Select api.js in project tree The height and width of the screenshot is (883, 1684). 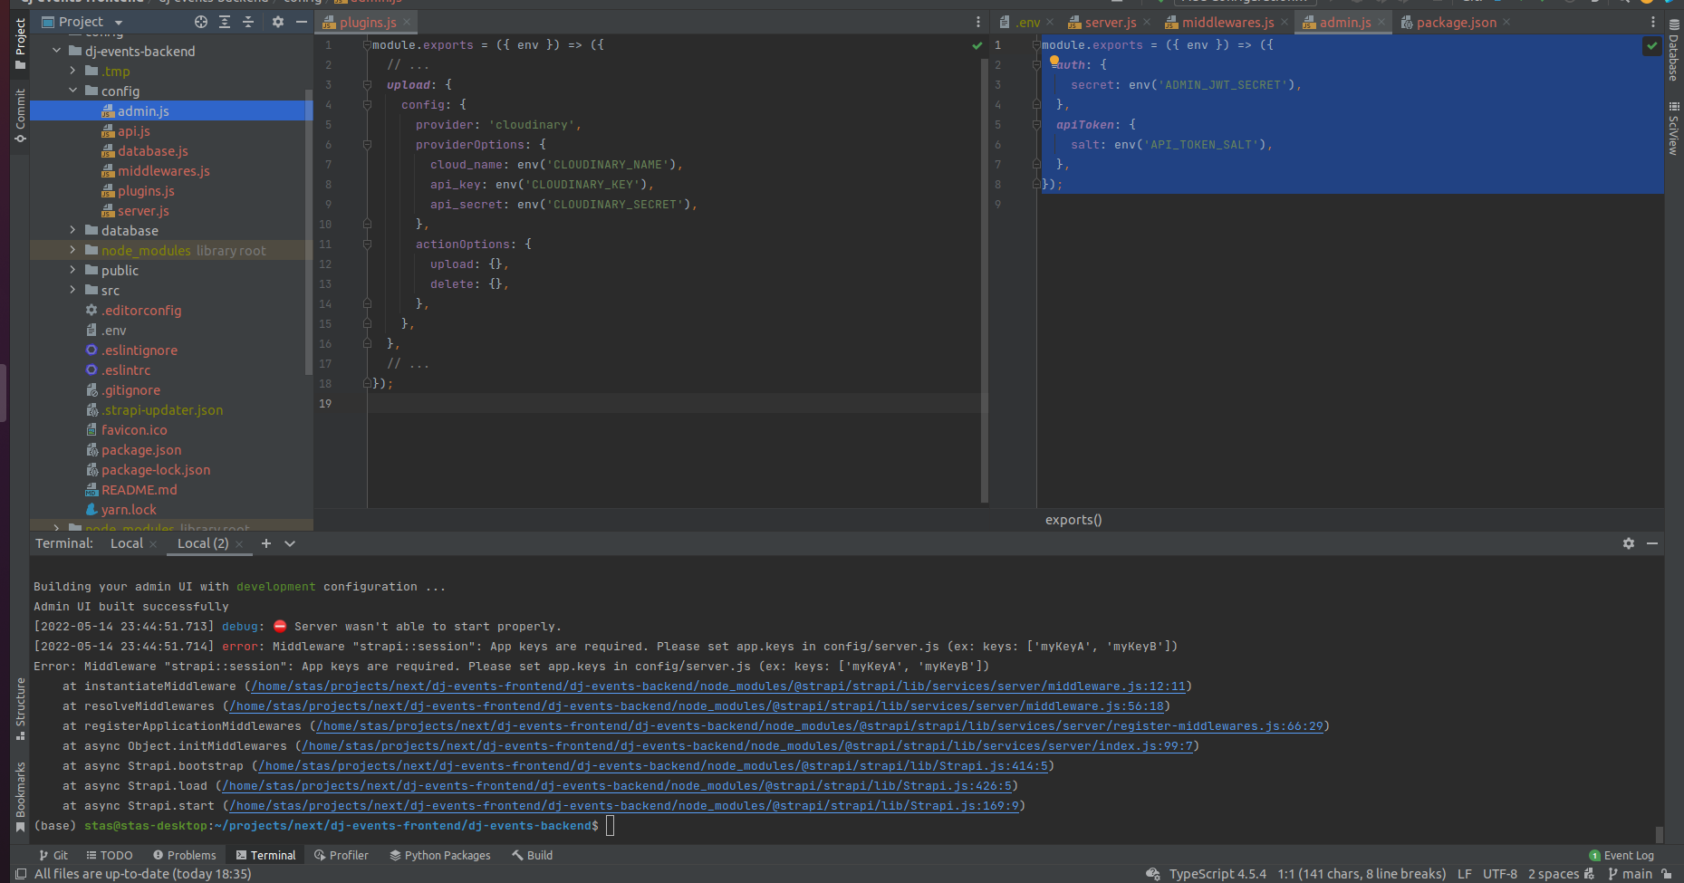(x=133, y=131)
